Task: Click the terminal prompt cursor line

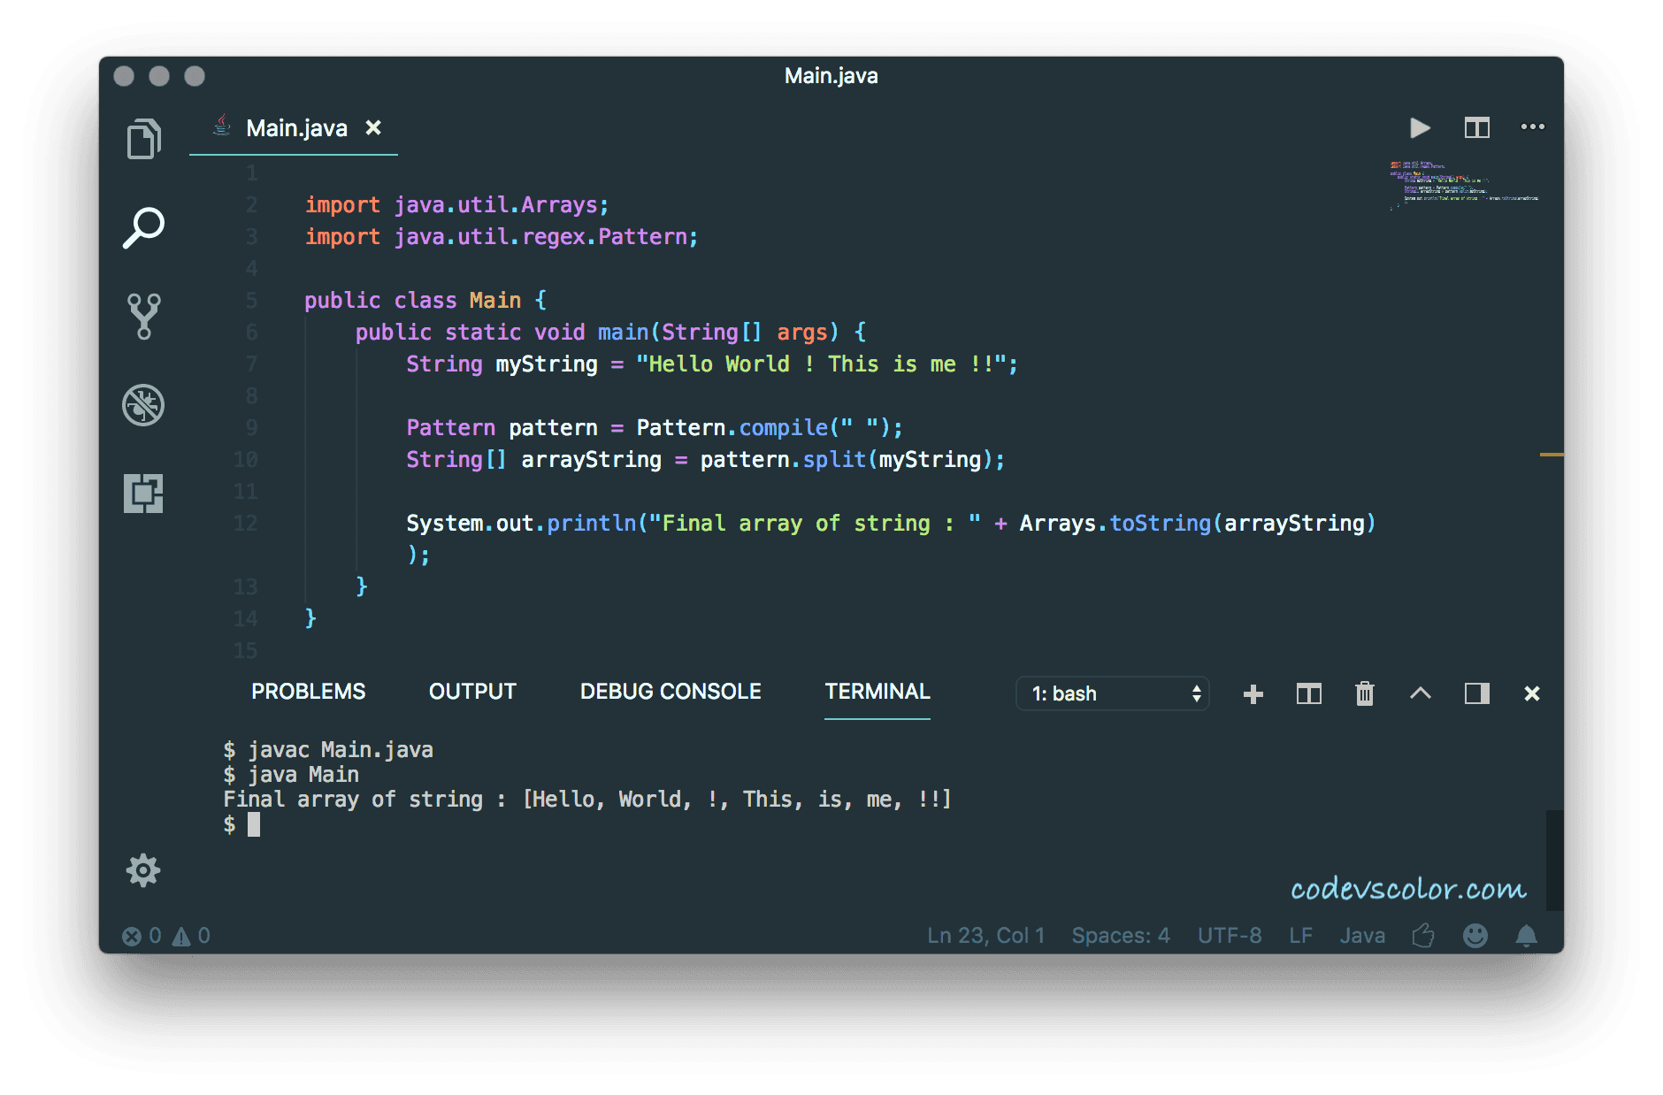Action: click(x=241, y=825)
